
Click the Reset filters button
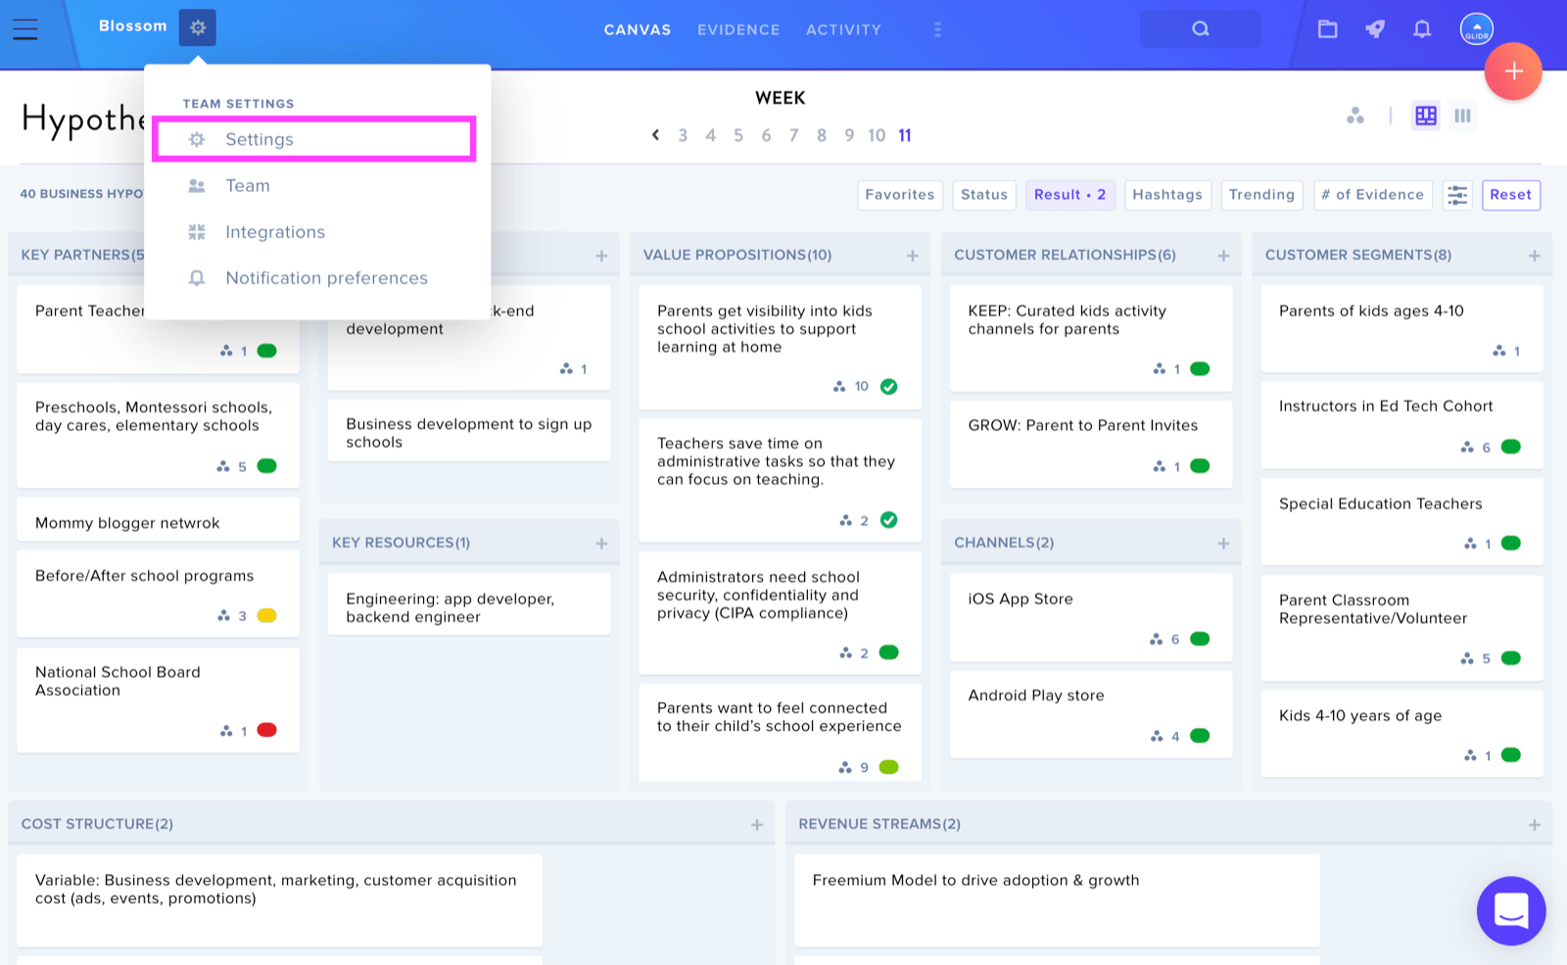pyautogui.click(x=1510, y=195)
